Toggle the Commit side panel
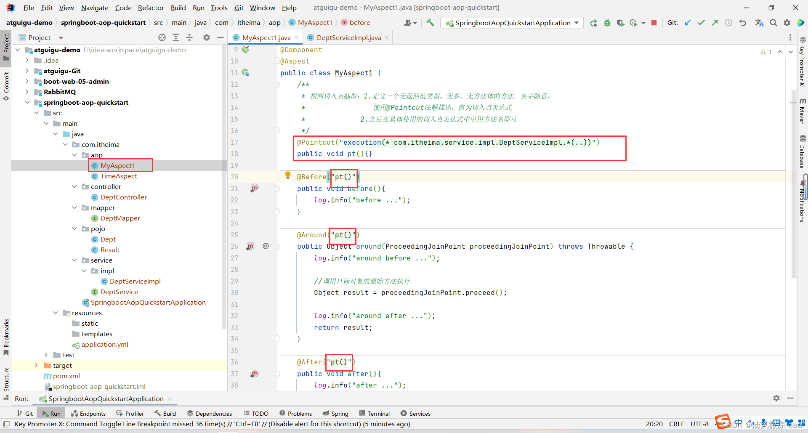Image resolution: width=808 pixels, height=433 pixels. click(6, 86)
